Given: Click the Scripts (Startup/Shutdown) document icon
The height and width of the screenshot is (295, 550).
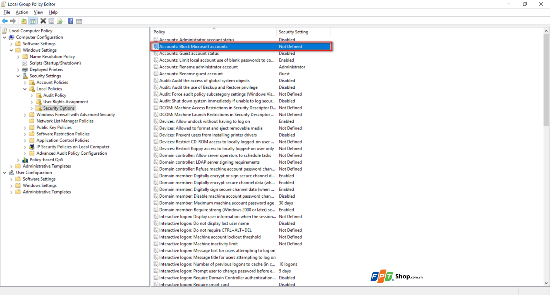Looking at the screenshot, I should (x=25, y=63).
